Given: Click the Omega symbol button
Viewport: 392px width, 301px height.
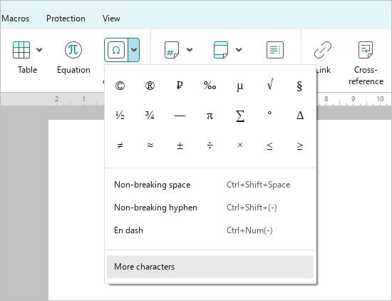Looking at the screenshot, I should tap(116, 50).
